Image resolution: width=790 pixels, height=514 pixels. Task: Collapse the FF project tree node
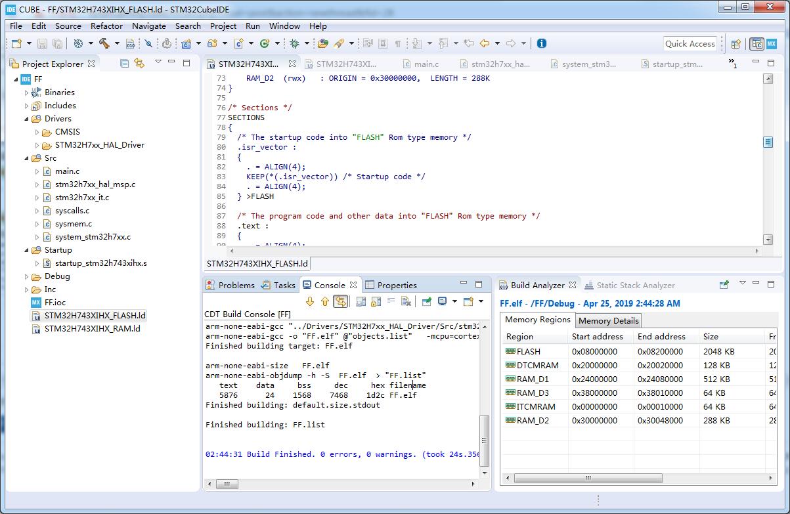pos(16,79)
